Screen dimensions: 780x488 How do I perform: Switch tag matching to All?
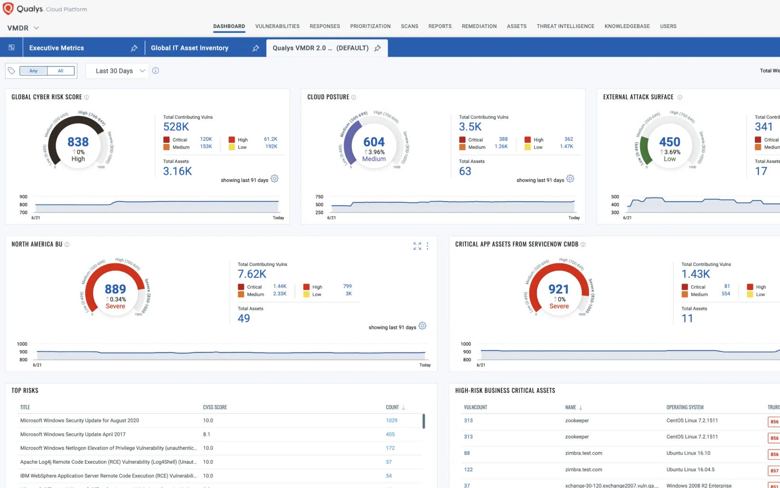pyautogui.click(x=60, y=70)
